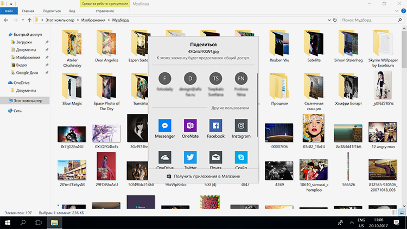The width and height of the screenshot is (407, 229).
Task: Open the Файл tab
Action: 9,11
